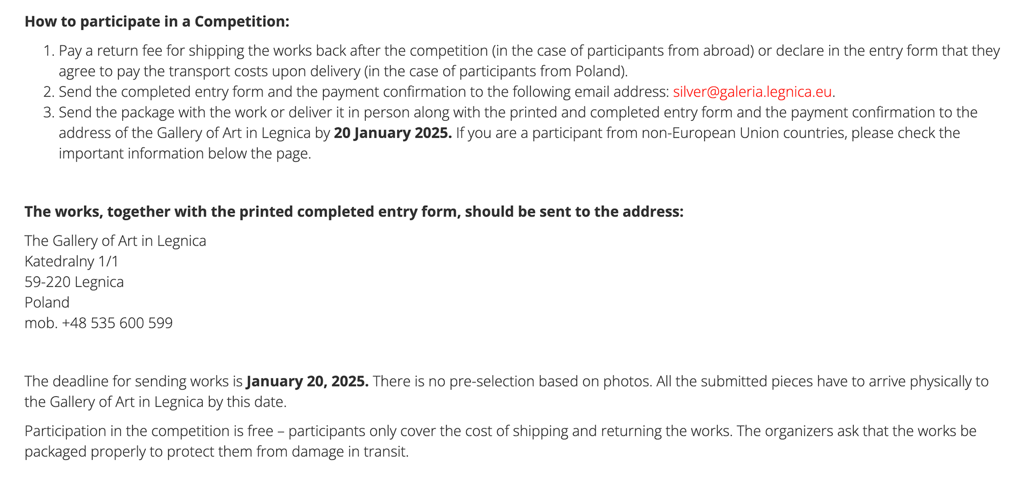Click the bold '20 January 2025' date in step 3
Screen dimensions: 1033x481
[393, 133]
